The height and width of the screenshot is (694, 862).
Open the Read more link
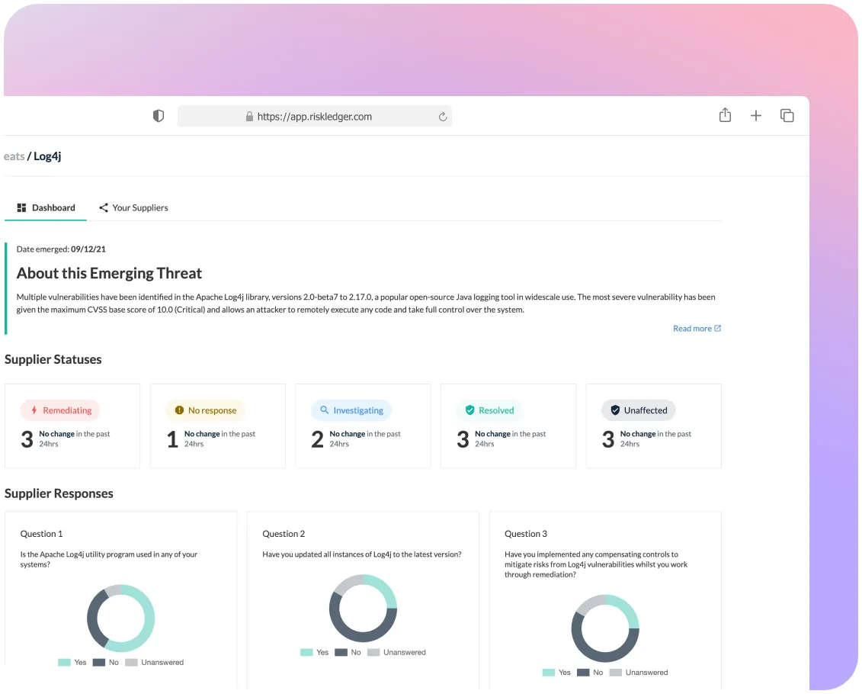pos(697,328)
